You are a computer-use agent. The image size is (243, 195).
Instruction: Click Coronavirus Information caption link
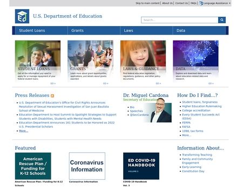pyautogui.click(x=83, y=181)
